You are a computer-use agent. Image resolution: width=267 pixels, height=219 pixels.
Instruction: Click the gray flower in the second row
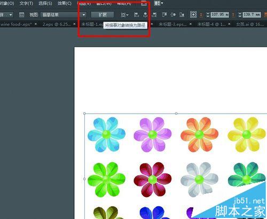(x=199, y=179)
